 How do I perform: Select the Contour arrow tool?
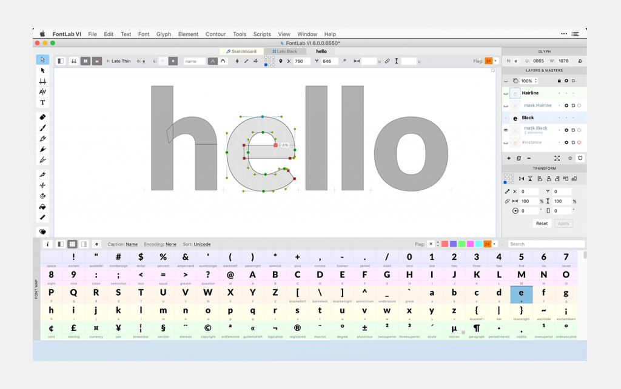42,60
